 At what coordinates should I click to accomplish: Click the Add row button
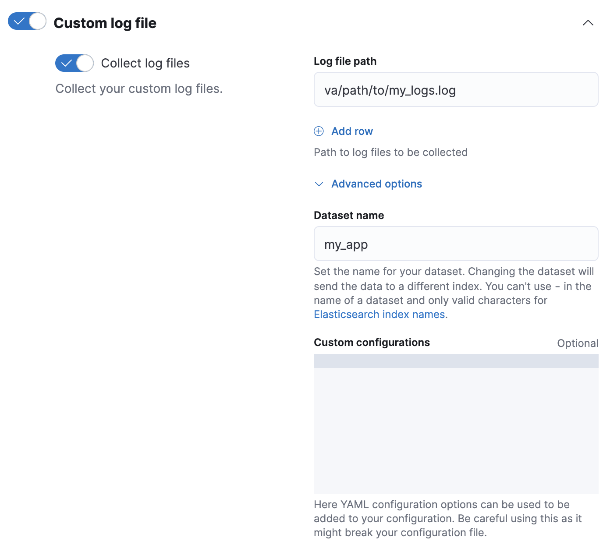point(352,131)
